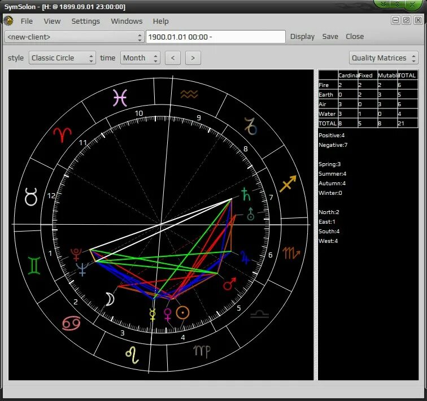Open the Windows menu
427x401 pixels.
(x=127, y=21)
